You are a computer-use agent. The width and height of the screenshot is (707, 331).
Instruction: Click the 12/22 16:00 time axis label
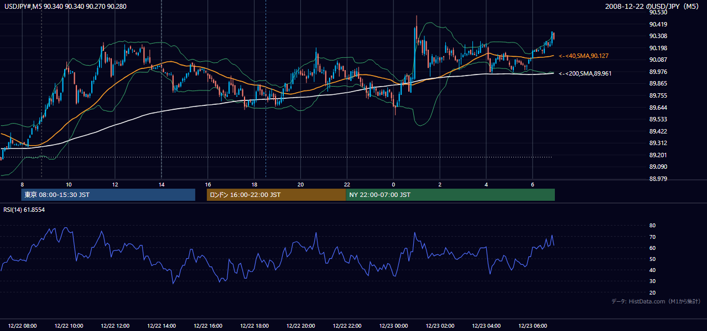click(209, 326)
